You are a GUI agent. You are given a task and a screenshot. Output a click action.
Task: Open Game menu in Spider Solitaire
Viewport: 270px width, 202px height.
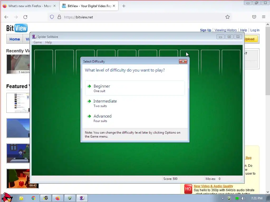tap(37, 42)
